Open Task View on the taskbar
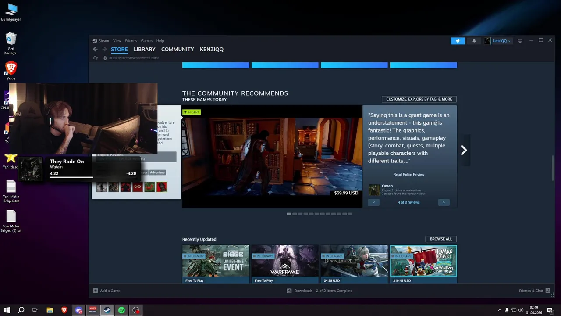The image size is (561, 316). 35,310
